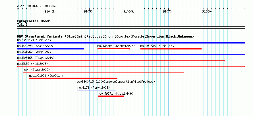Click the 91070k ruler tick label

[168, 11]
